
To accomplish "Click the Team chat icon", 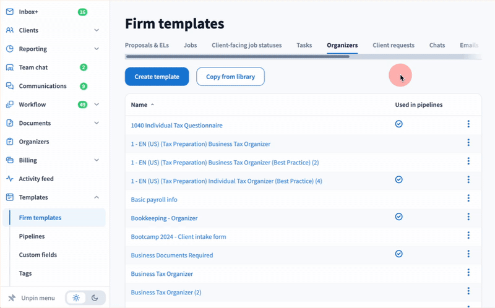I will point(10,67).
